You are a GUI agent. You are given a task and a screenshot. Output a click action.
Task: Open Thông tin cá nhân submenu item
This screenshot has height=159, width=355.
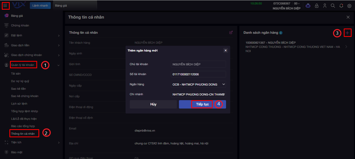pos(23,134)
